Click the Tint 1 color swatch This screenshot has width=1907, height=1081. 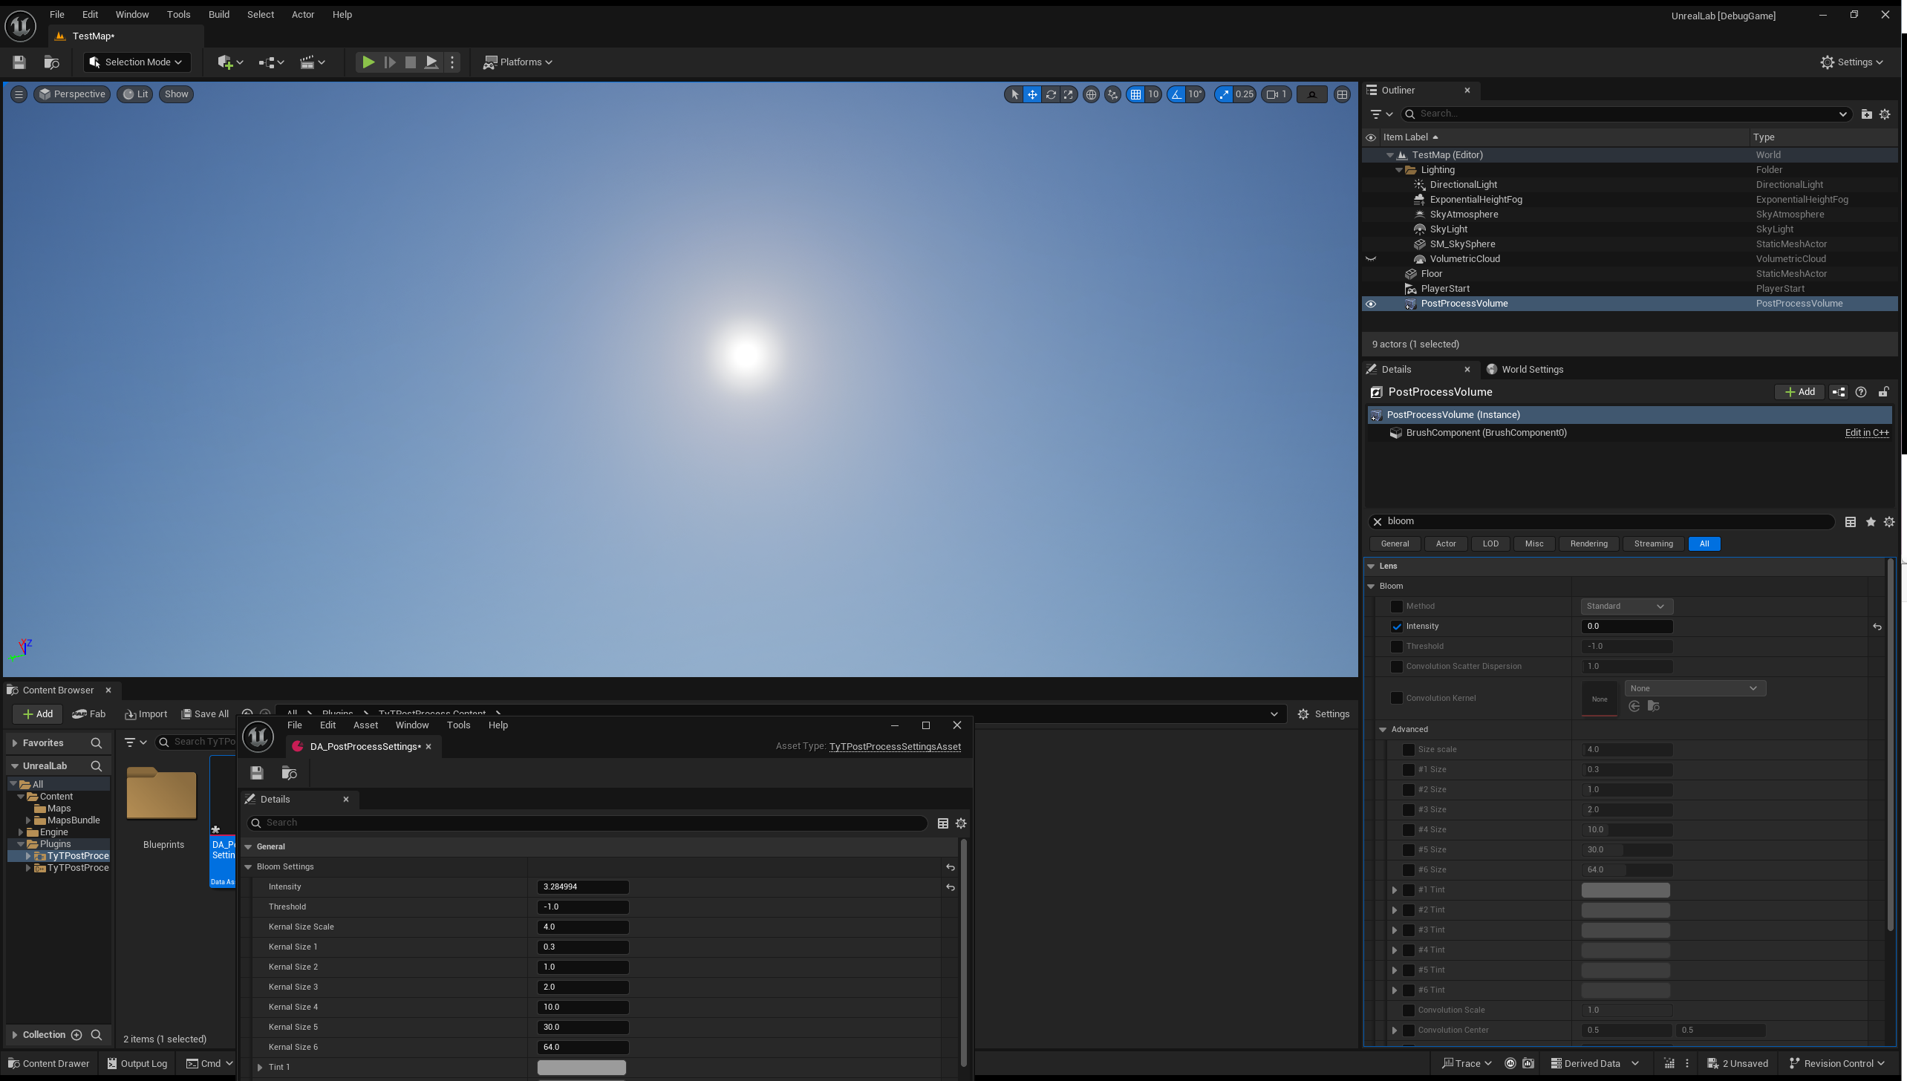click(x=581, y=1067)
